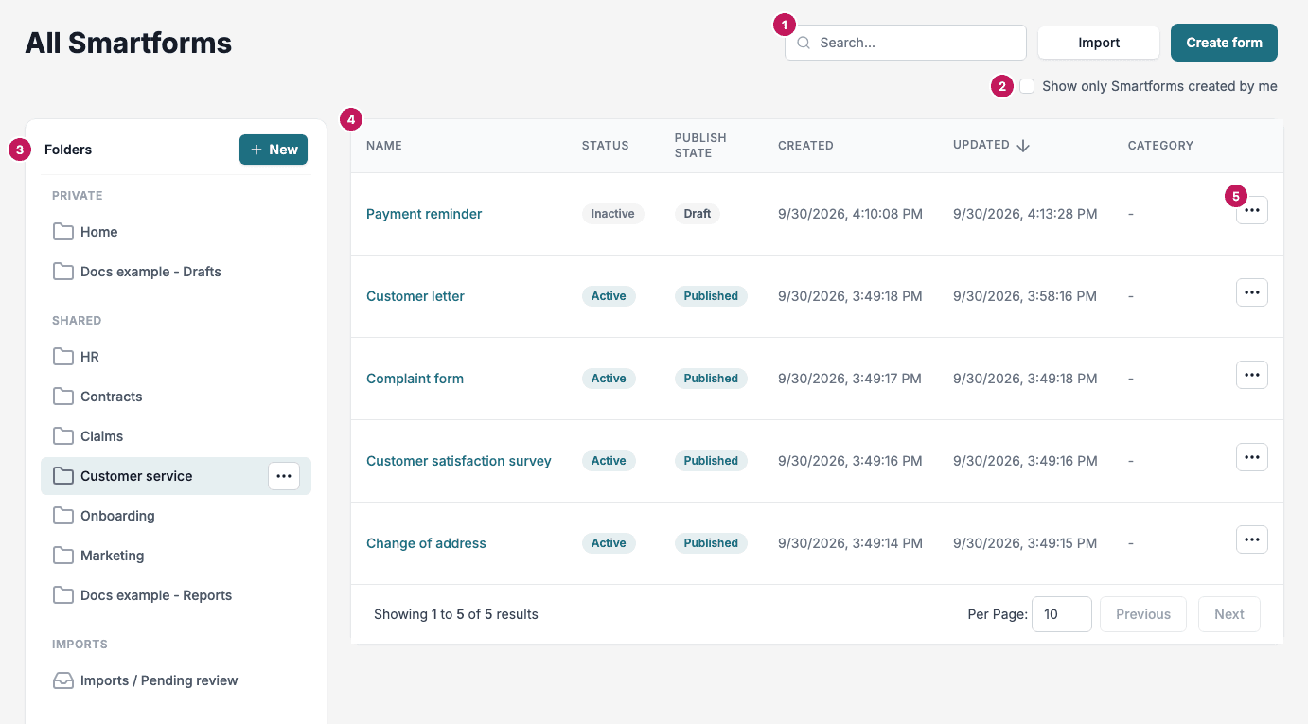Go to Previous results page
The width and height of the screenshot is (1308, 724).
(x=1143, y=614)
